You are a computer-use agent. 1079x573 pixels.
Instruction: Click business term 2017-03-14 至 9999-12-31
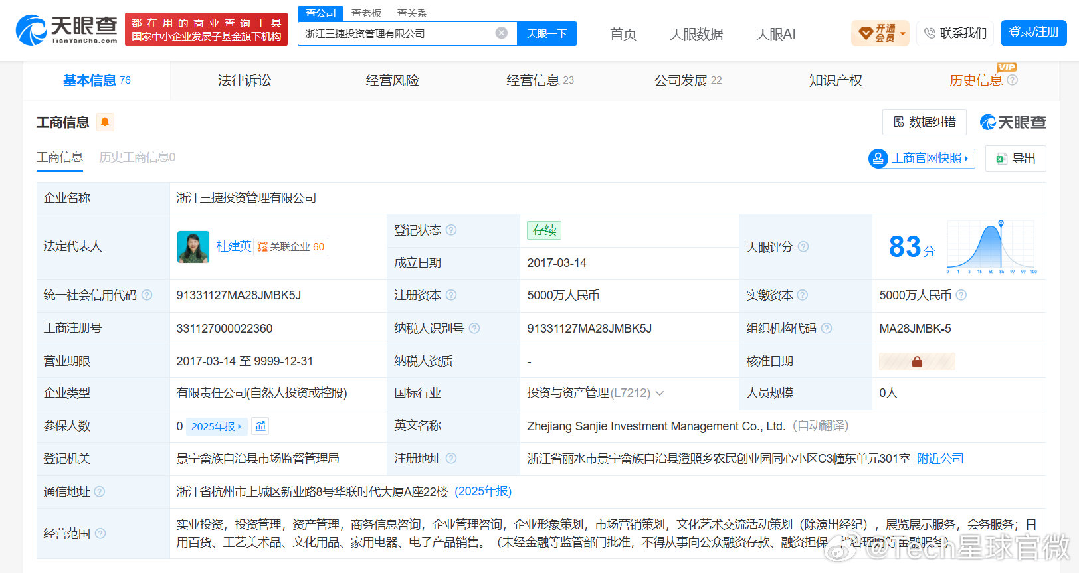pyautogui.click(x=245, y=361)
